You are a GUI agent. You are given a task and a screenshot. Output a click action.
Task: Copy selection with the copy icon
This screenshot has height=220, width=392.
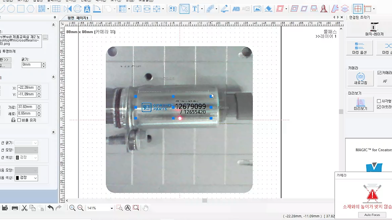[x=32, y=208]
